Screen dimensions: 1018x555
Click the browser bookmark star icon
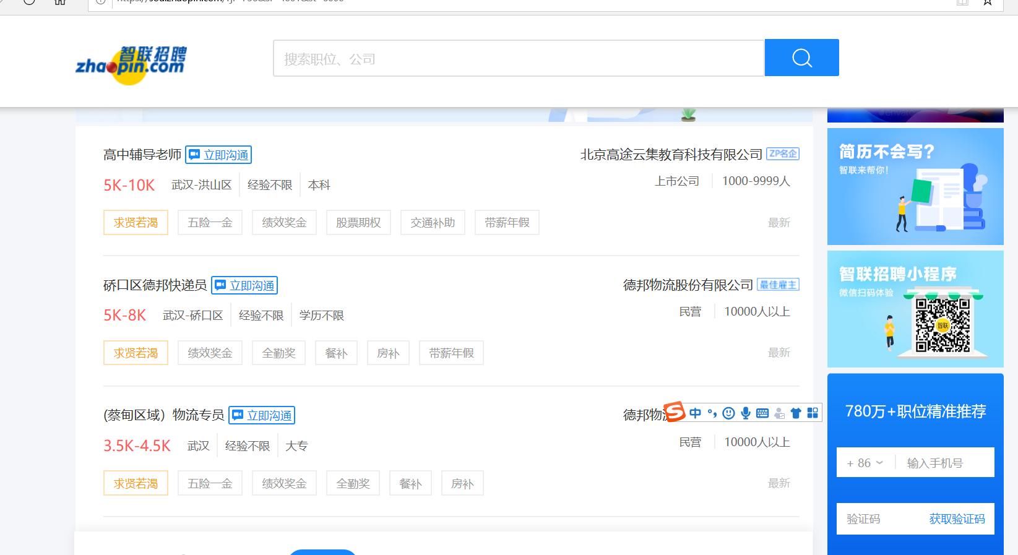tap(988, 2)
